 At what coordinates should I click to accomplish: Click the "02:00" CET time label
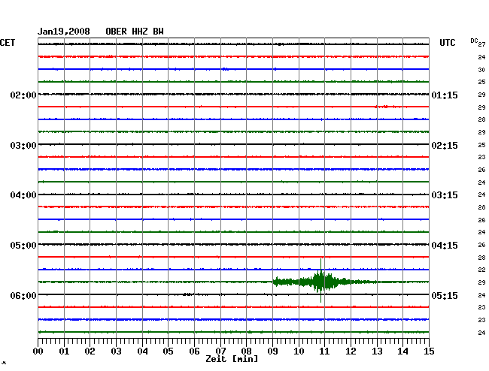point(23,95)
